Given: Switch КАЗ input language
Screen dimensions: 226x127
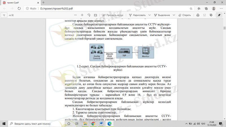Looking at the screenshot, I should click(203, 124).
